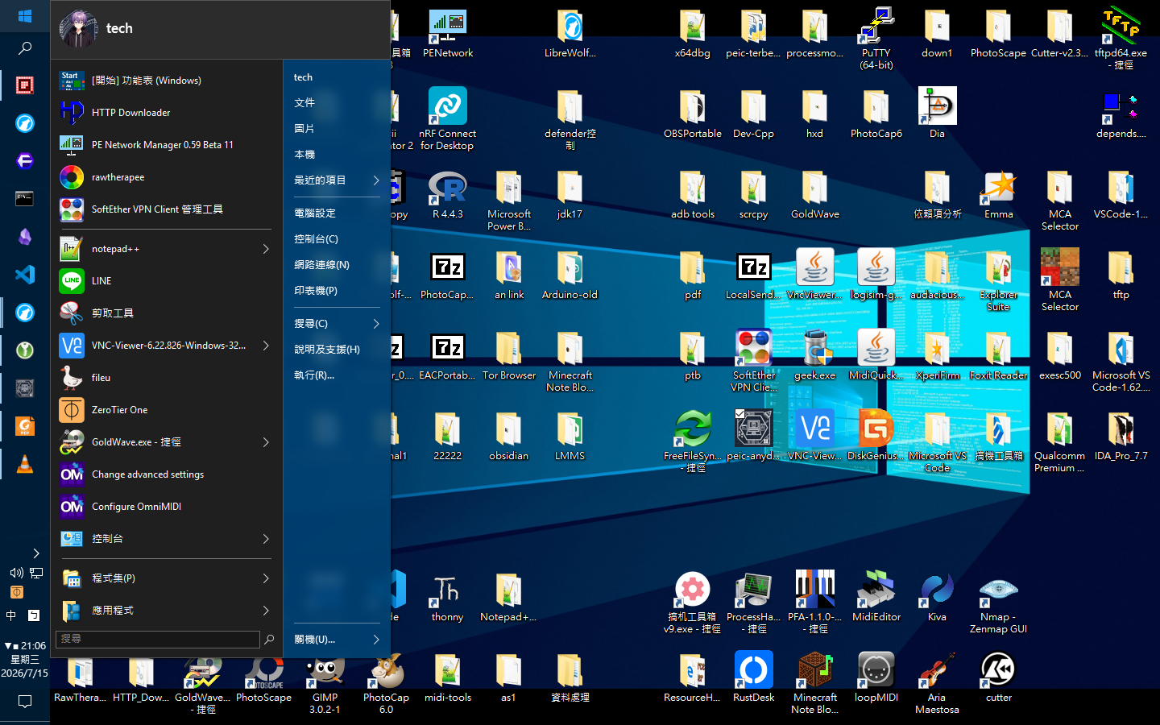
Task: Open the purple Obsidian taskbar icon
Action: [25, 236]
